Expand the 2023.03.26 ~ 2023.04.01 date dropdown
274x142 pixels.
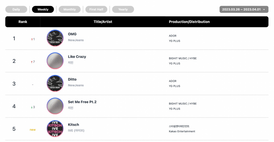[x=244, y=10]
